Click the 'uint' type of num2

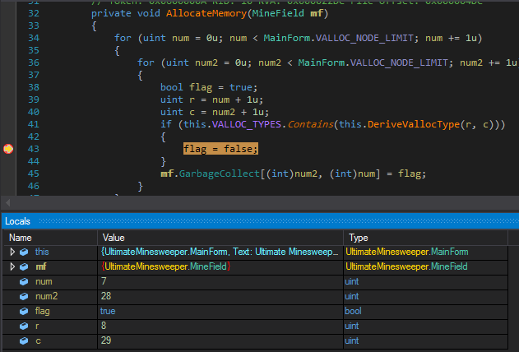coord(351,296)
